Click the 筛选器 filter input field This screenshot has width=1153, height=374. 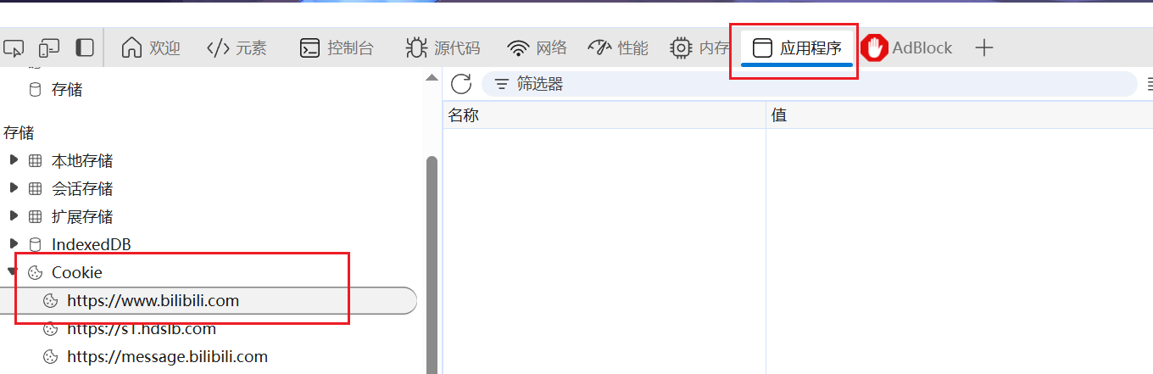809,84
